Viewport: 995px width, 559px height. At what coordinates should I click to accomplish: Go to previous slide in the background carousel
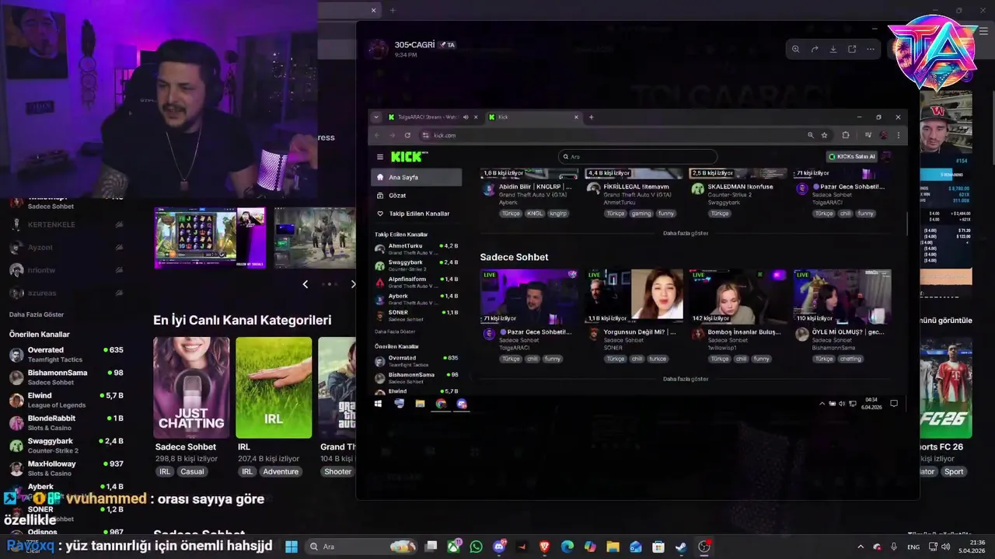click(305, 284)
